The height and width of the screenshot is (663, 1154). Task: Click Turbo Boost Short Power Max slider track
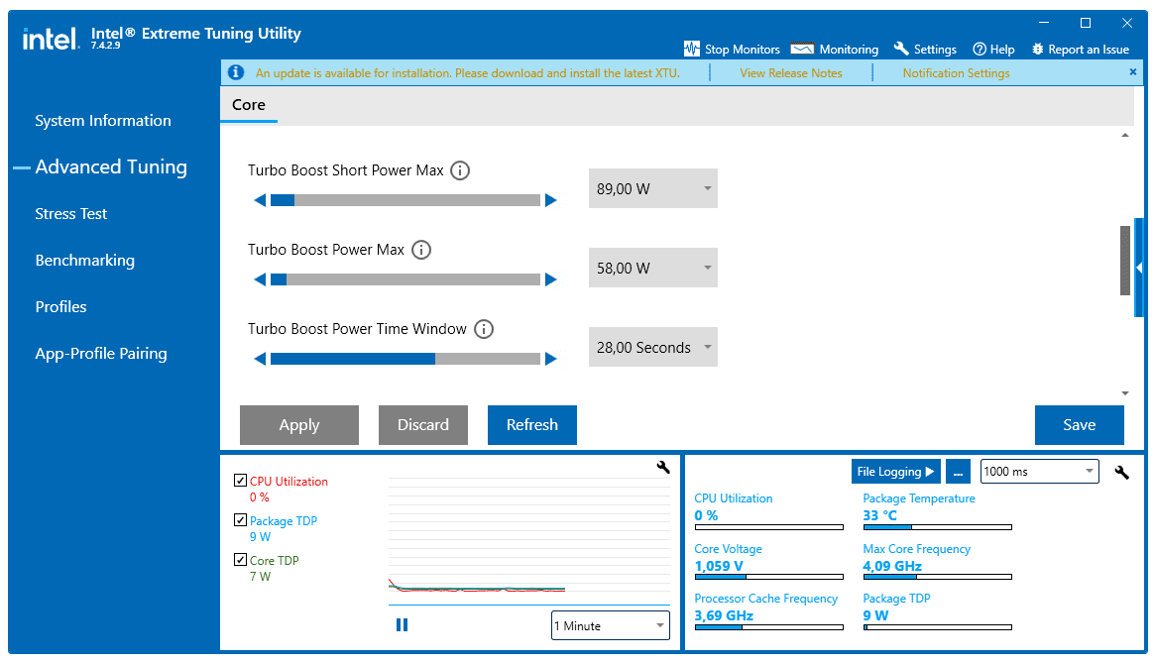click(405, 200)
